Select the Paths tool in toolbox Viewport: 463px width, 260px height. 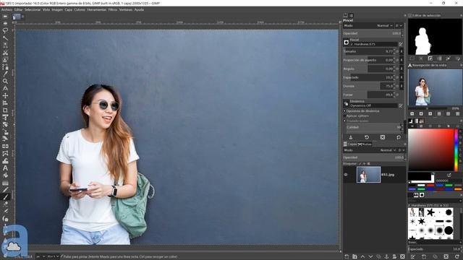tap(5, 67)
